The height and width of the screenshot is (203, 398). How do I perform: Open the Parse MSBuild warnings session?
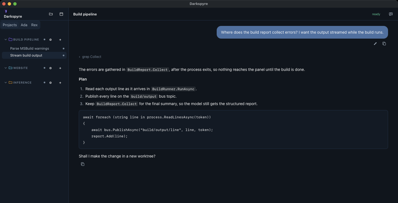tap(34, 49)
